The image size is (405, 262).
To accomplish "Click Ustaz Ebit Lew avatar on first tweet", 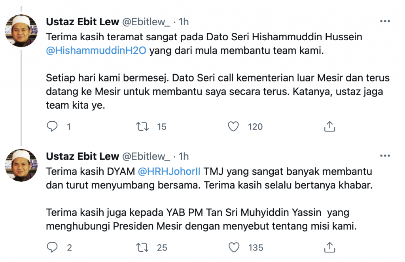I will pos(21,30).
